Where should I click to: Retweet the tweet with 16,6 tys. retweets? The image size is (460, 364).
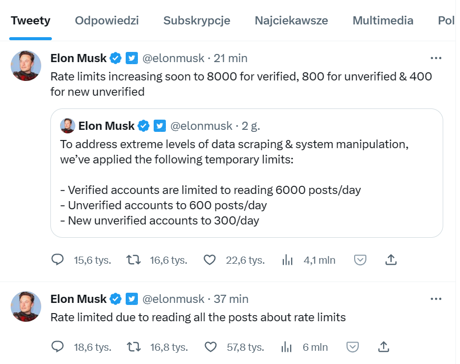tap(134, 260)
